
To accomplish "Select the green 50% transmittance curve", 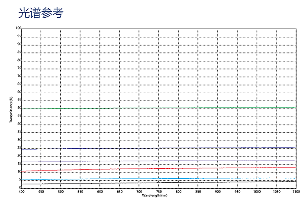I will tap(158, 108).
